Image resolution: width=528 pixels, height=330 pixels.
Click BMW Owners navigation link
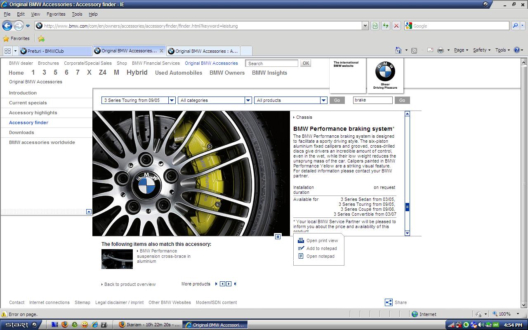(x=227, y=73)
